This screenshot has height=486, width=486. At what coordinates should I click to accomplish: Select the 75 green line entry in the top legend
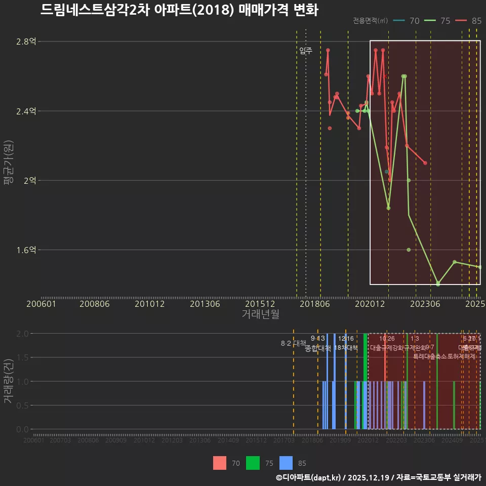pos(437,21)
